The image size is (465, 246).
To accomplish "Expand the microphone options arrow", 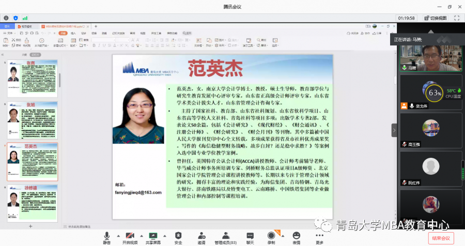I will pos(118,236).
